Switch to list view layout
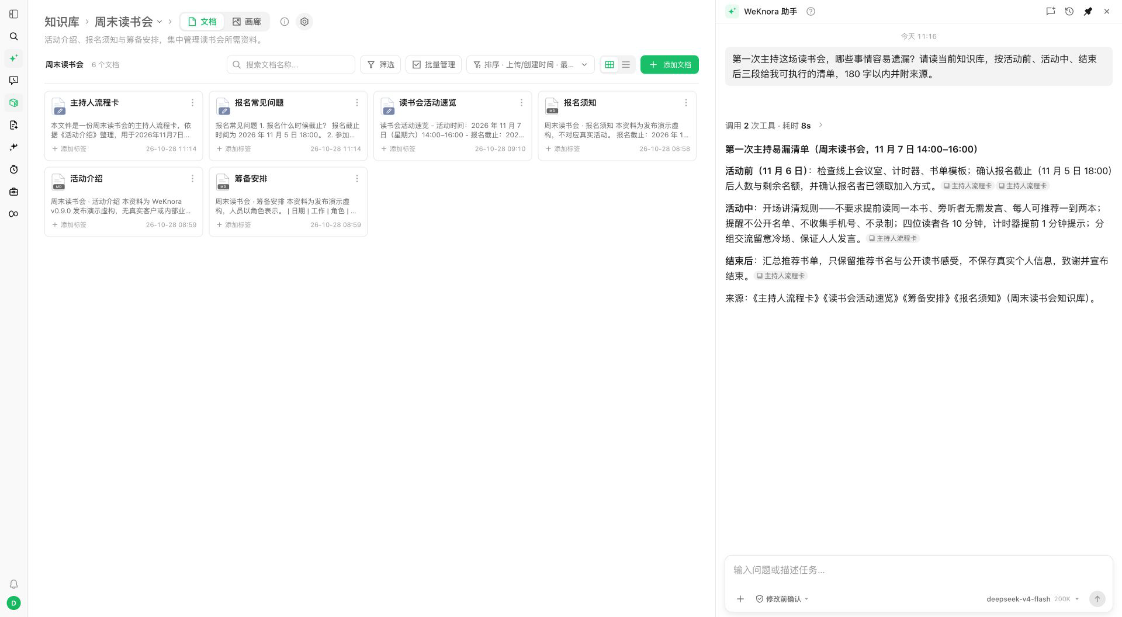Screen dimensions: 1122x617 626,65
